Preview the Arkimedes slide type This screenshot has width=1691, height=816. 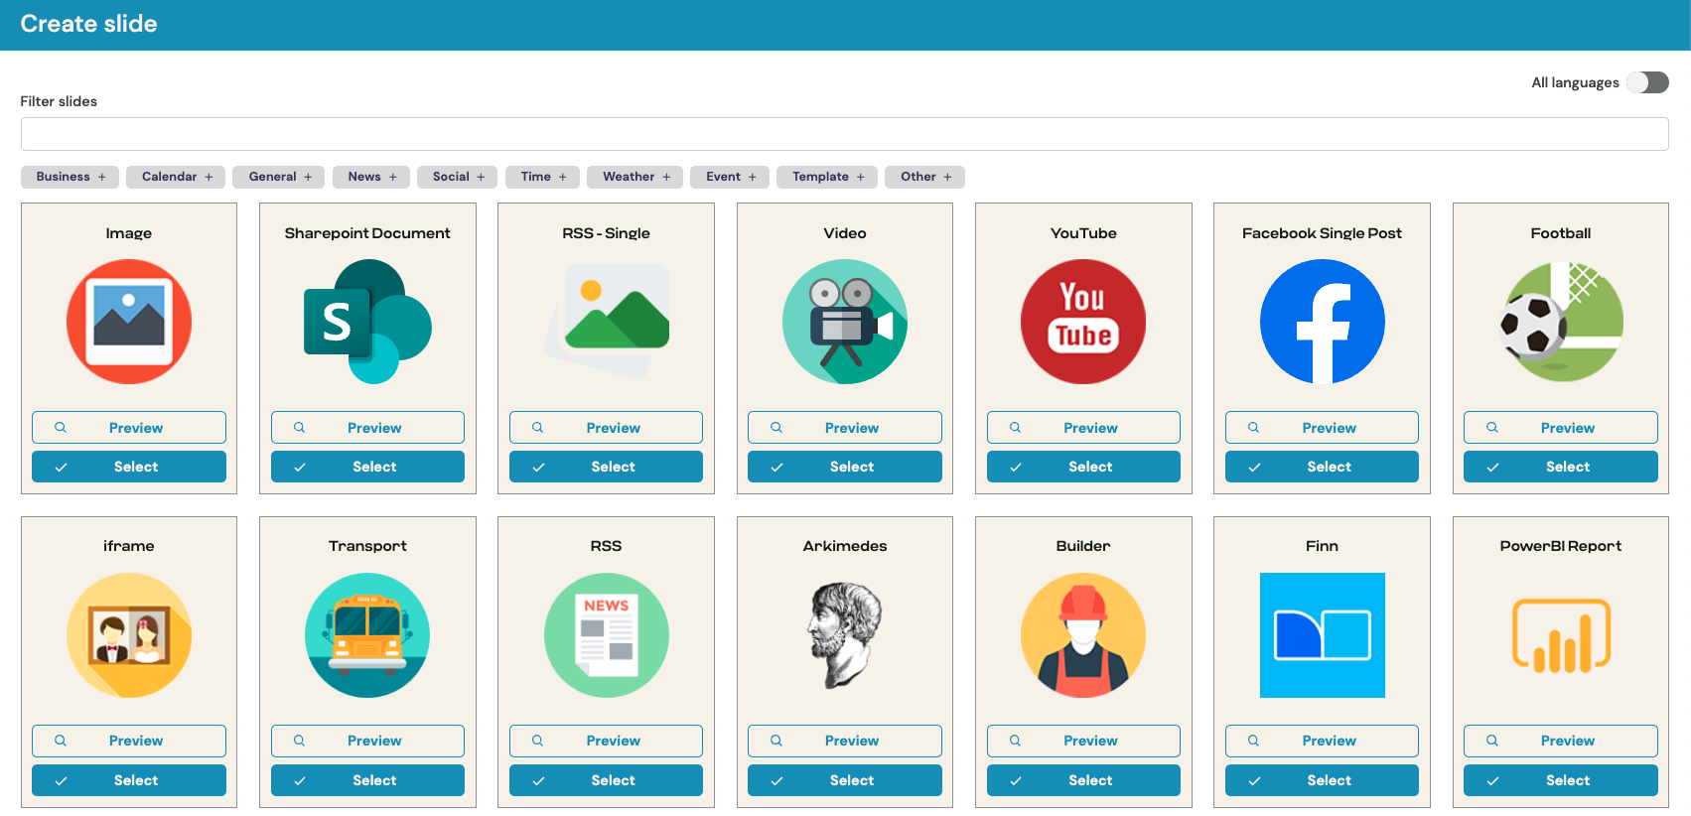click(845, 741)
